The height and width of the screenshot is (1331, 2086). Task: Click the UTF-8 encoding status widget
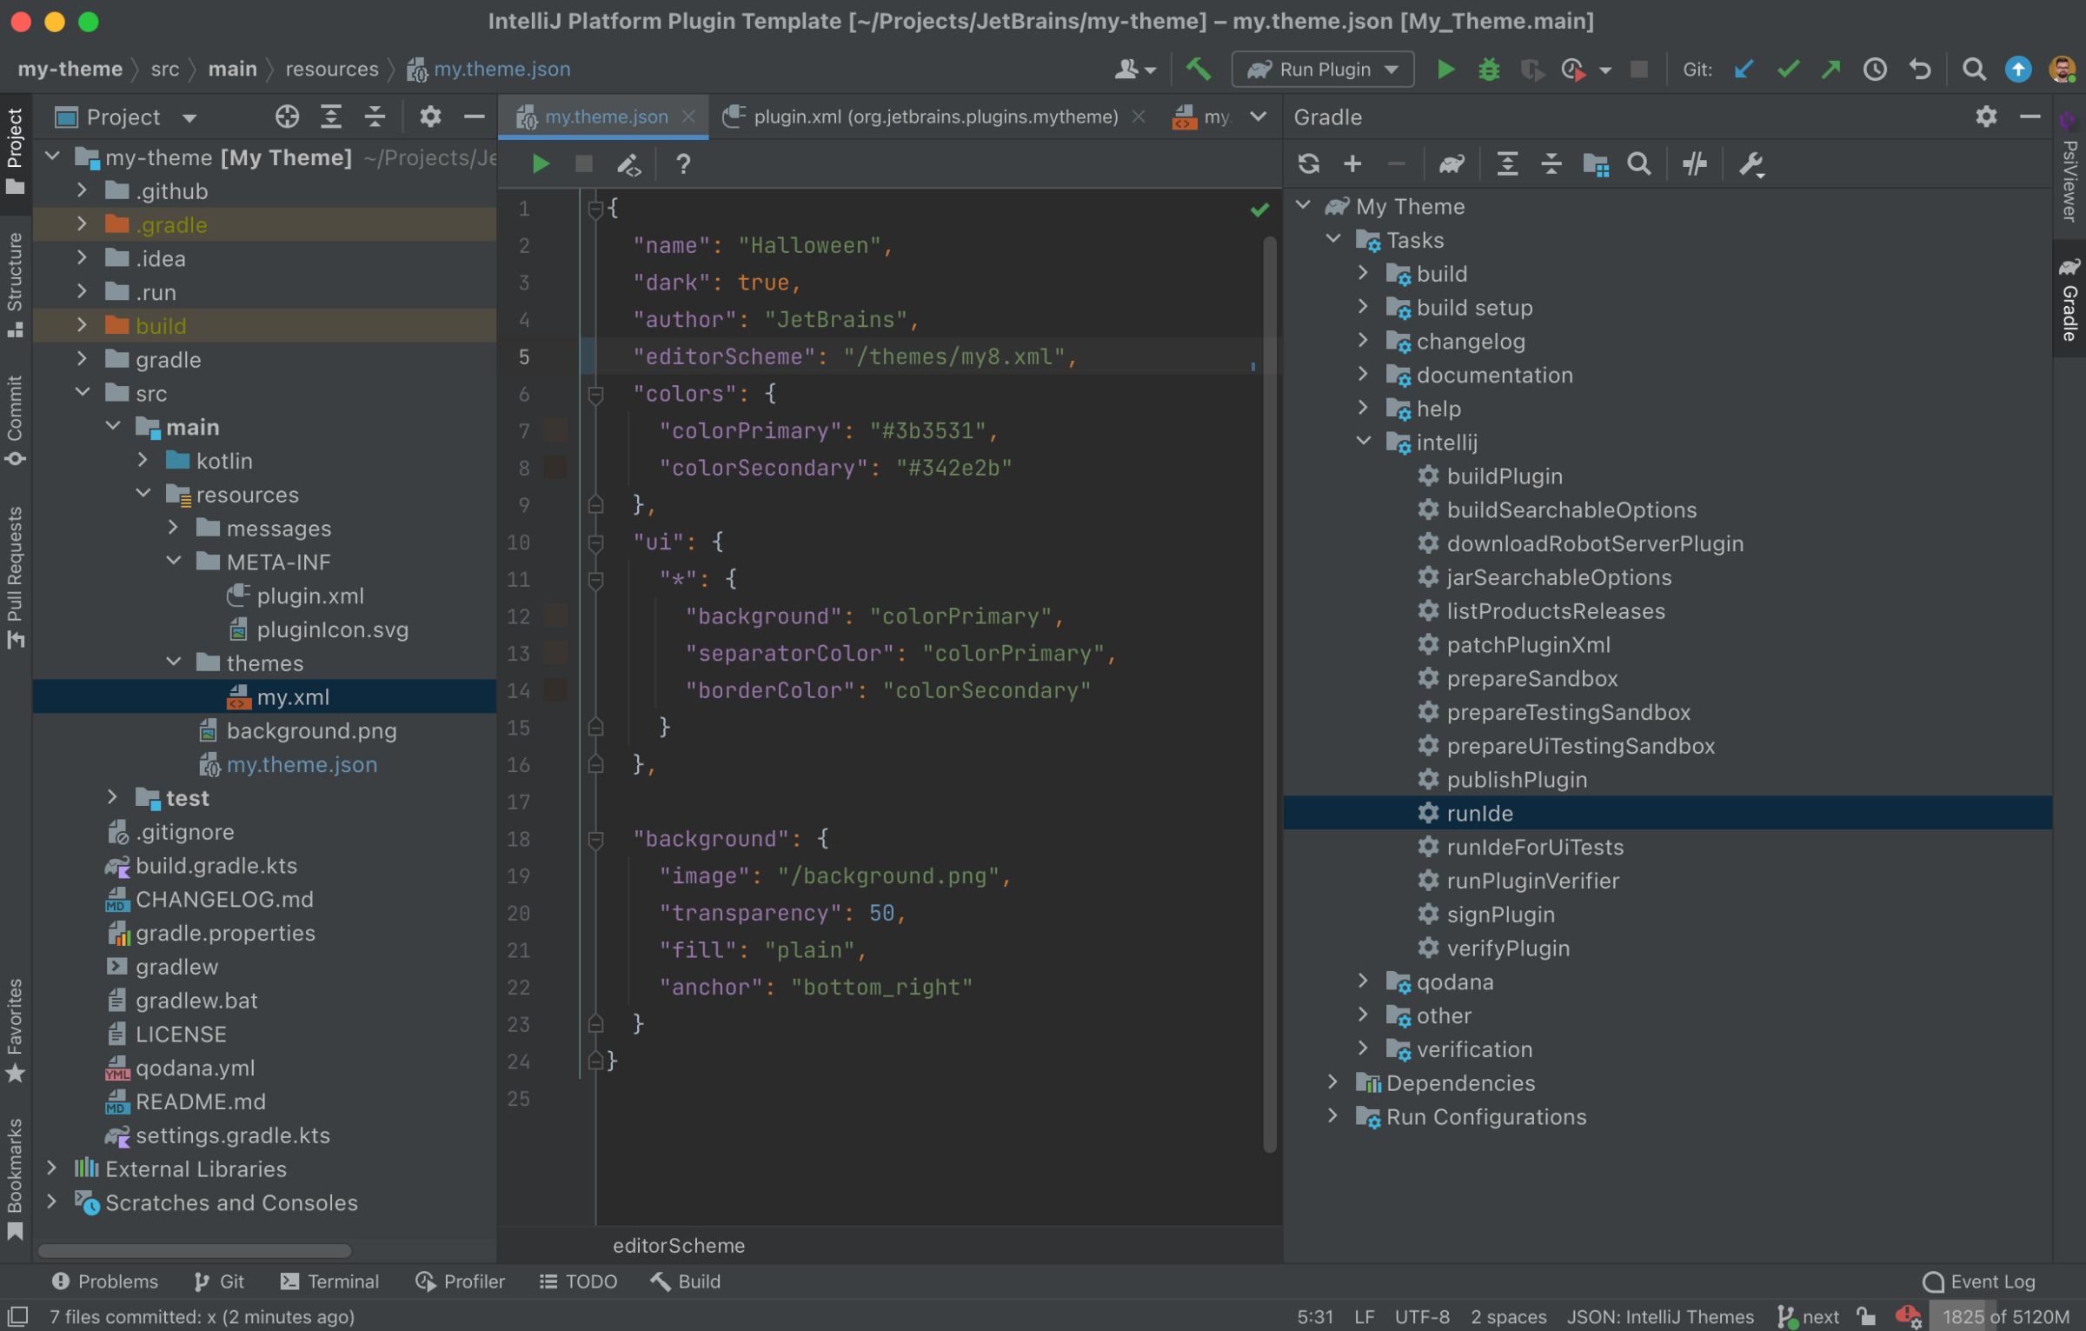point(1422,1316)
